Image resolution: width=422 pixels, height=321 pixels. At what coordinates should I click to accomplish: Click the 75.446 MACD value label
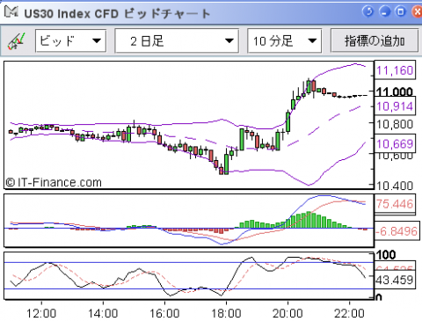pos(395,204)
